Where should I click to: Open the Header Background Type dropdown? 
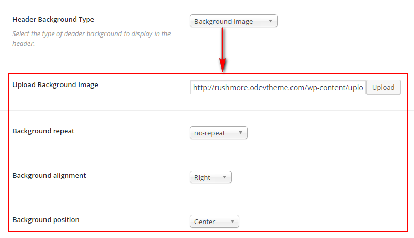[x=233, y=21]
